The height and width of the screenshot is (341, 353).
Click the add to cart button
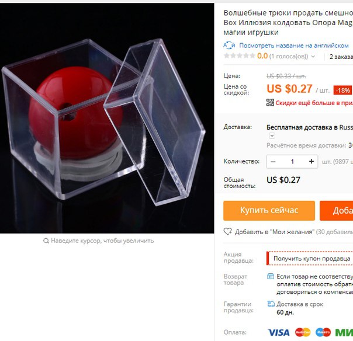336,211
